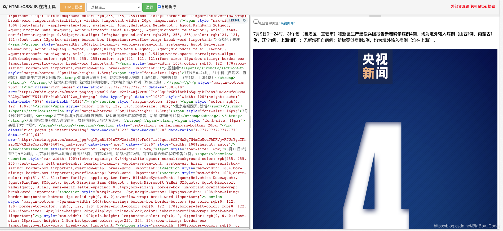Click the preview paragraph starting 7月9日0—24时
Image resolution: width=503 pixels, height=231 pixels.
point(373,37)
